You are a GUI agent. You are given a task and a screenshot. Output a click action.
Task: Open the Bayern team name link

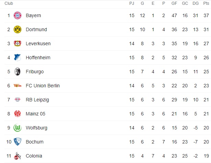(33, 15)
